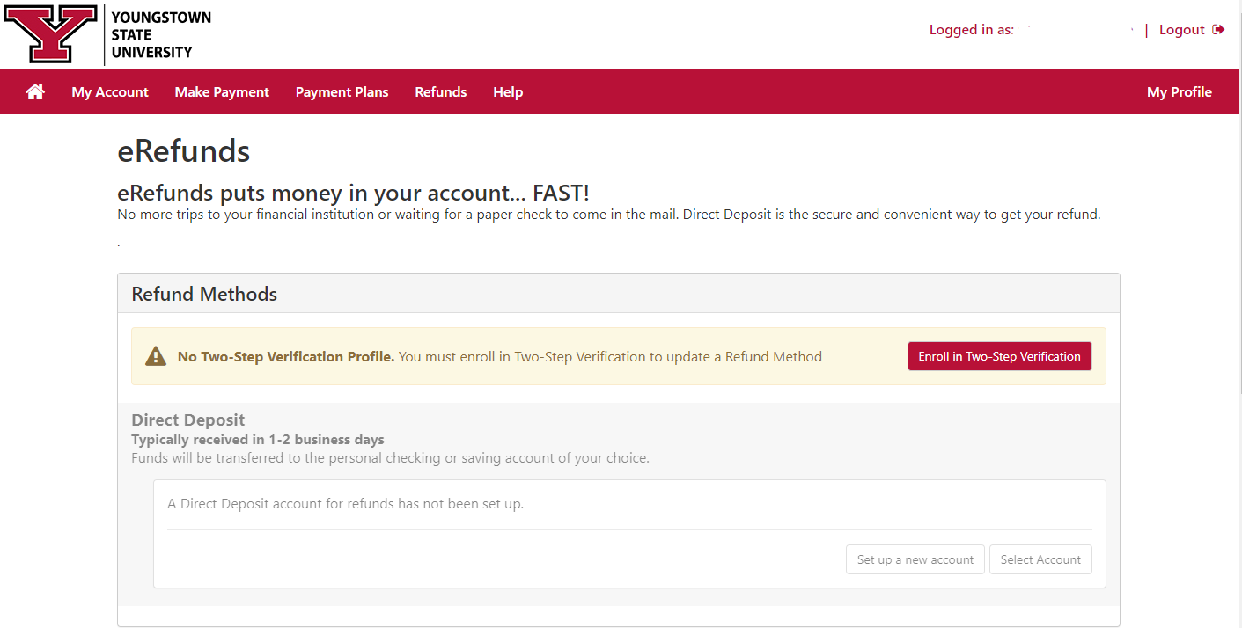
Task: Click the Select Account button
Action: pos(1040,559)
